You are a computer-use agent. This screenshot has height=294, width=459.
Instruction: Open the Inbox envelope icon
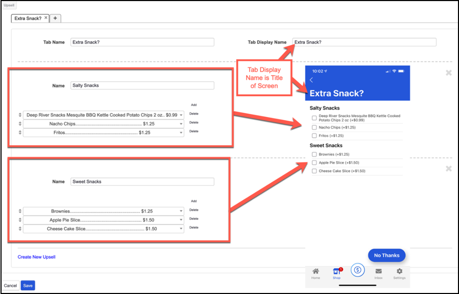pos(379,272)
